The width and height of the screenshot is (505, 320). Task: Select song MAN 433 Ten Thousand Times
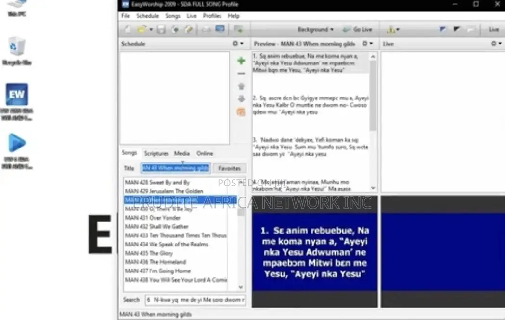(x=176, y=235)
